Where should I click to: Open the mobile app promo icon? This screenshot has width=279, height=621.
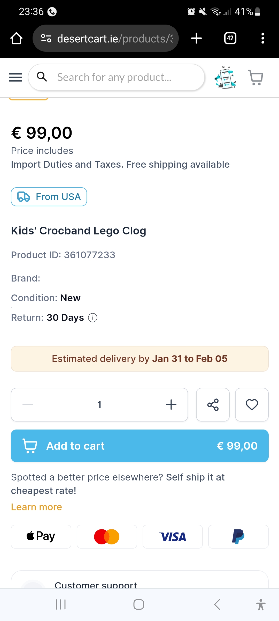225,77
